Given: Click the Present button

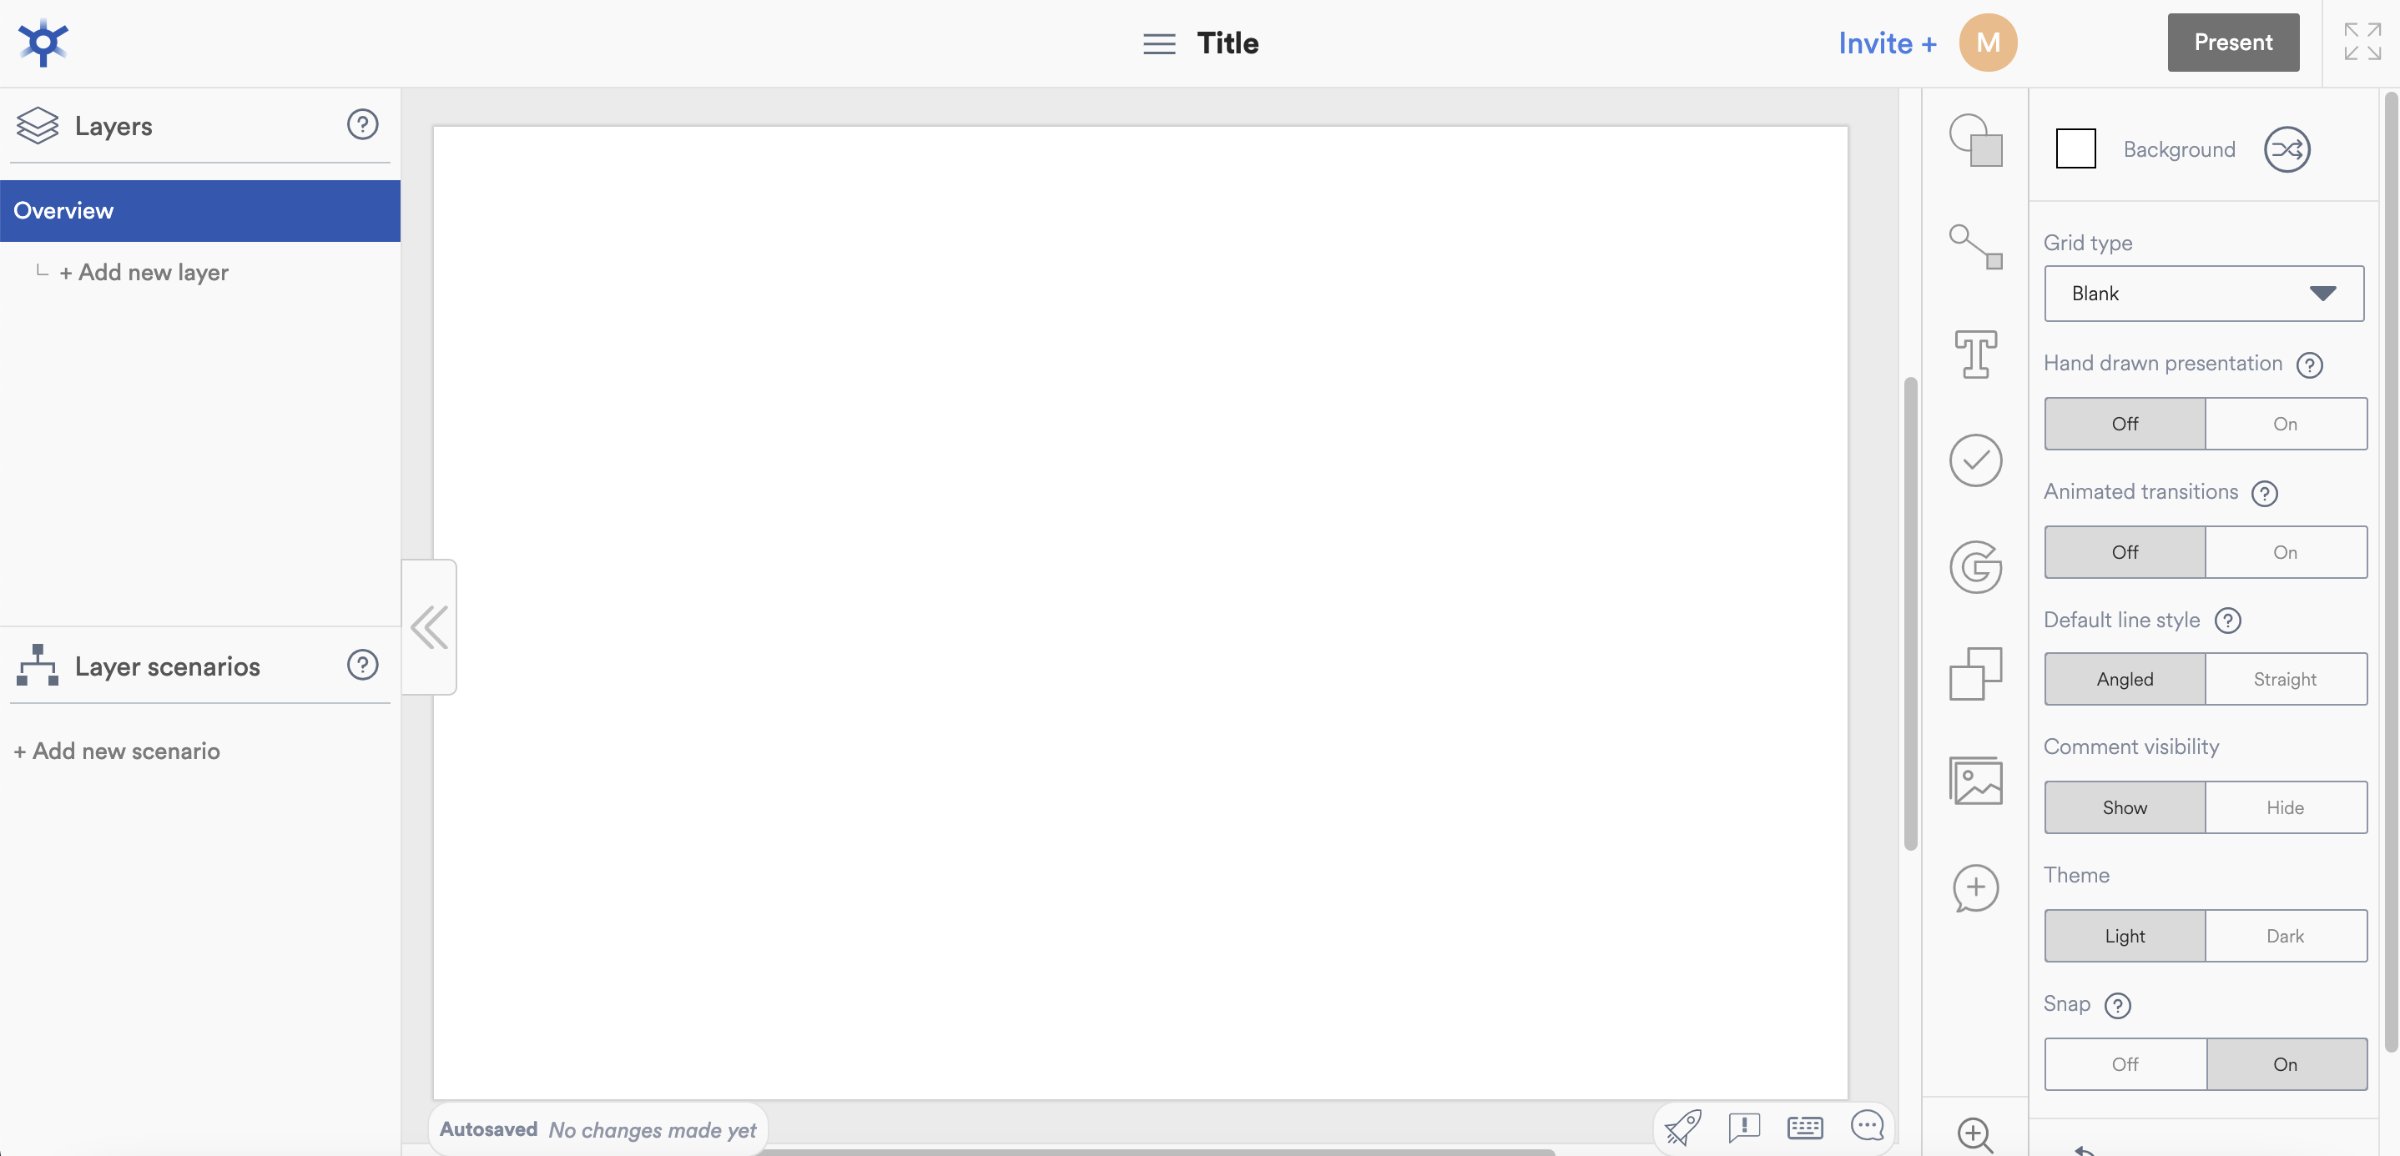Looking at the screenshot, I should 2232,43.
